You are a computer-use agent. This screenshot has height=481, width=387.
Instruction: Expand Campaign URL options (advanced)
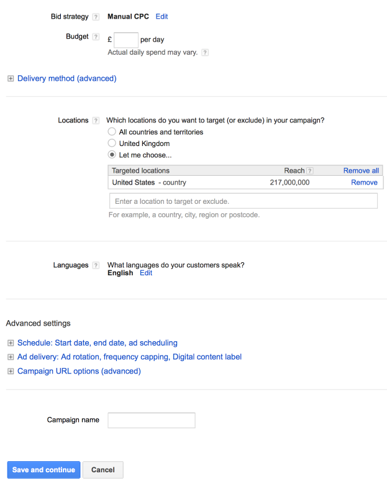[x=11, y=372]
